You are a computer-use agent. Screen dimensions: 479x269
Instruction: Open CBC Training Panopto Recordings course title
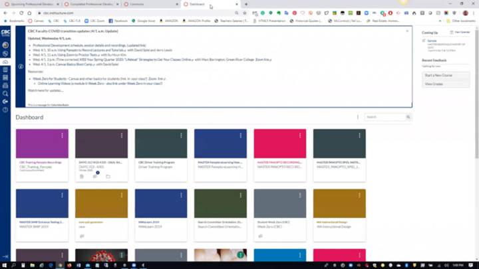point(41,162)
